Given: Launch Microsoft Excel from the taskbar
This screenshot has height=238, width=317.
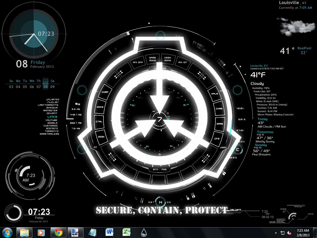Looking at the screenshot, I should pyautogui.click(x=127, y=233).
